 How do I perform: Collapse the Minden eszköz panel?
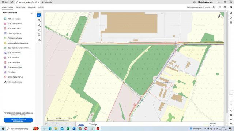pos(32,13)
